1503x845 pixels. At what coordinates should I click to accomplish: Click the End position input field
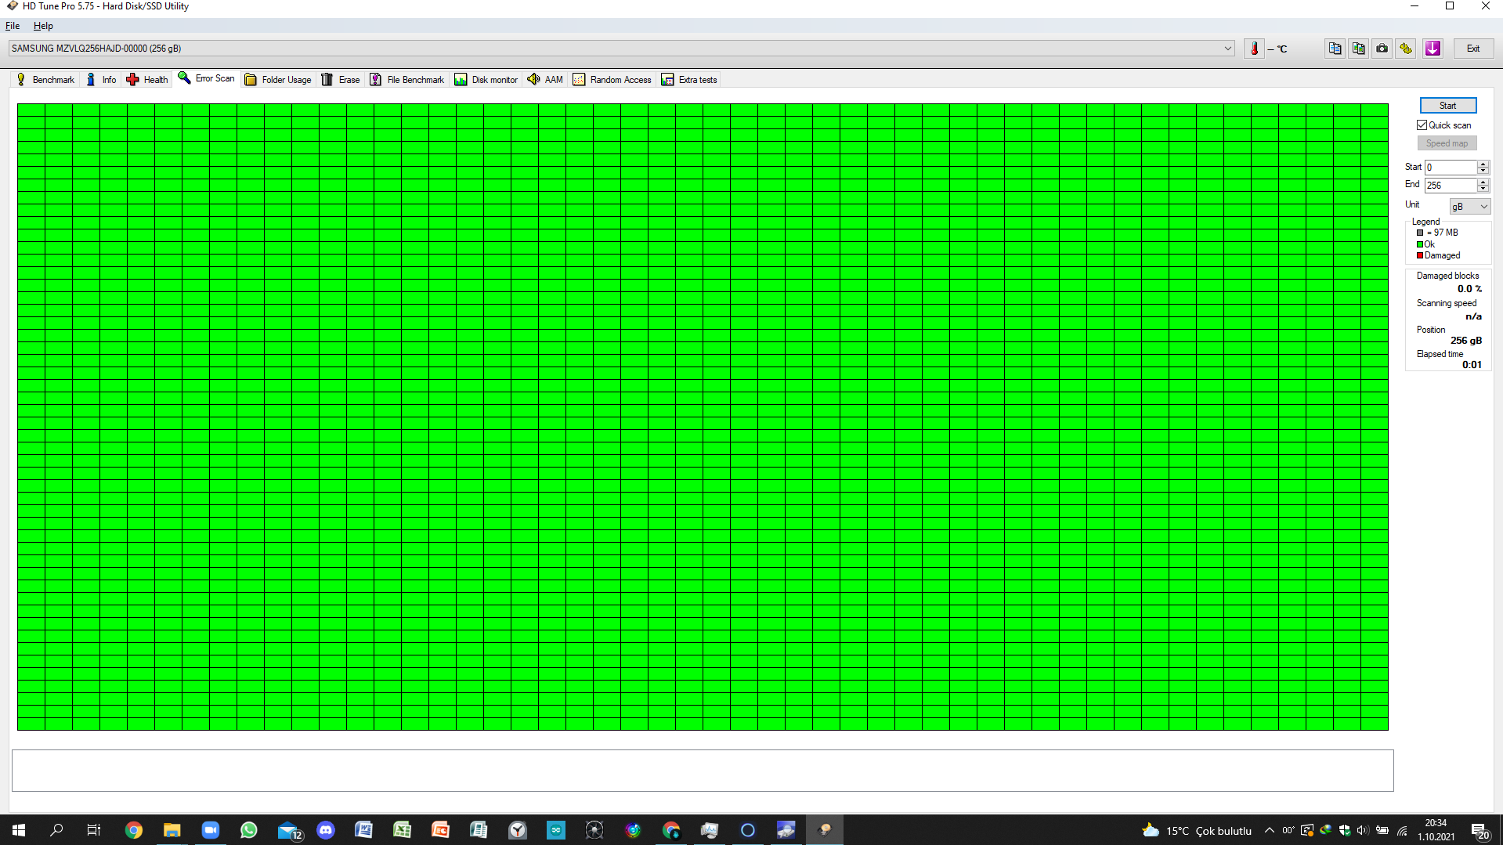pos(1451,186)
